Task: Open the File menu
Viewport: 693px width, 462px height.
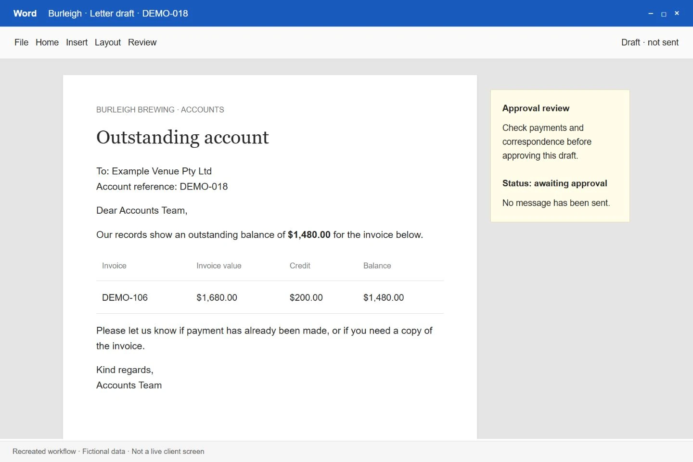Action: pyautogui.click(x=21, y=42)
